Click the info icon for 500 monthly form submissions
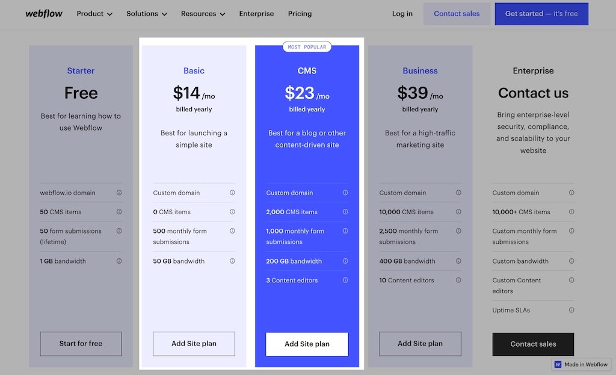This screenshot has width=616, height=375. click(x=232, y=231)
